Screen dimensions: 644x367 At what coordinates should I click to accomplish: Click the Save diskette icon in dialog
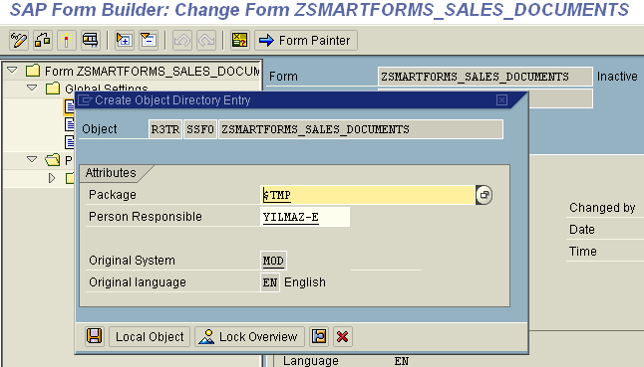[x=94, y=337]
